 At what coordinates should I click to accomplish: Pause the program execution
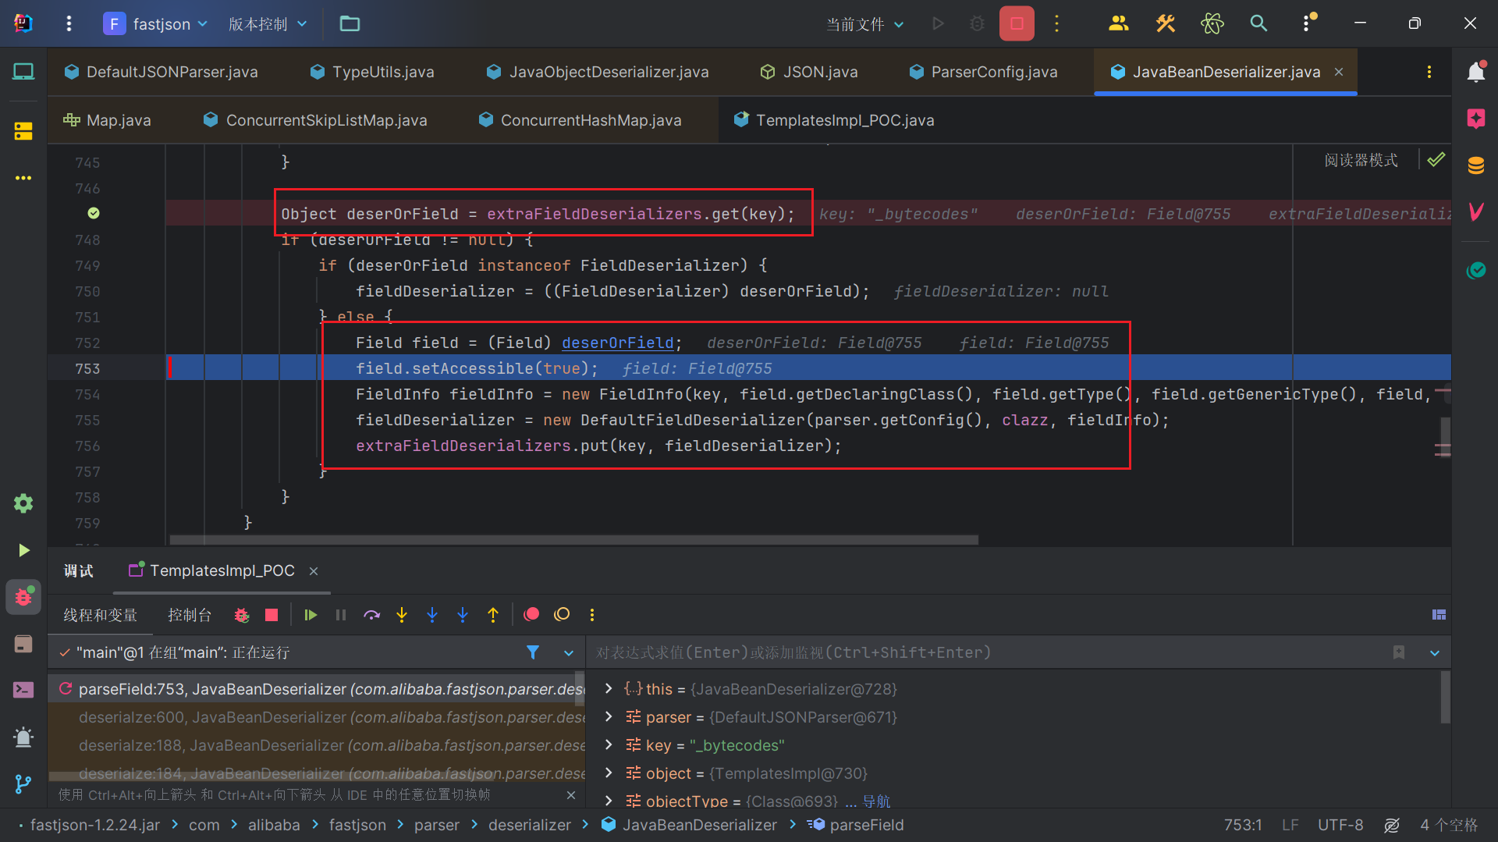(341, 615)
